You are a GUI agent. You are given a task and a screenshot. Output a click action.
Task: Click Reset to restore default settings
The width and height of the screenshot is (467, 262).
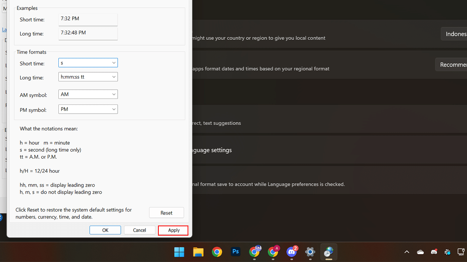[x=166, y=212]
